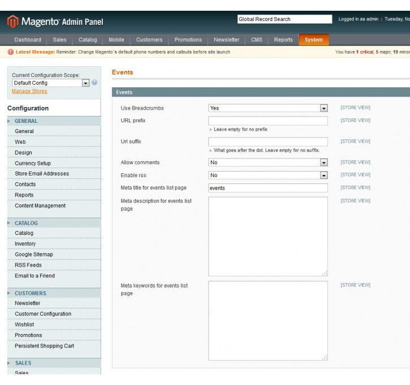Screen dimensions: 410x385
Task: Click the 1 critical notifications link
Action: [365, 52]
